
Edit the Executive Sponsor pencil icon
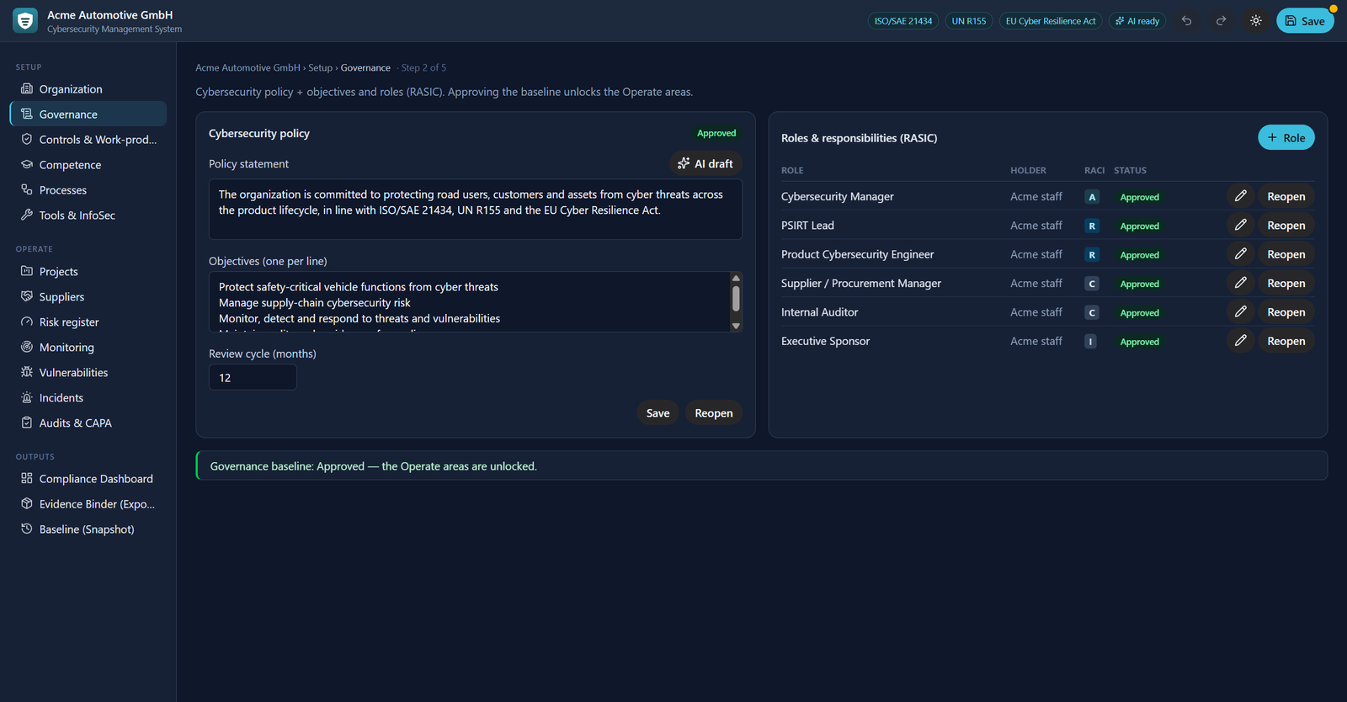click(1240, 341)
